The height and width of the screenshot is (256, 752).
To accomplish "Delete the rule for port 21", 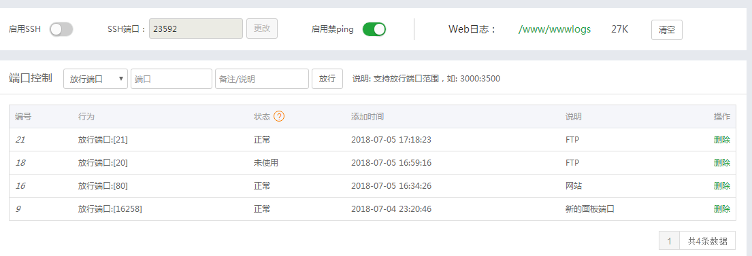I will [722, 140].
